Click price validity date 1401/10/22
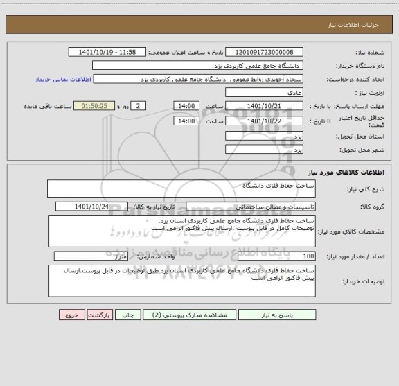The image size is (399, 386). click(x=264, y=121)
